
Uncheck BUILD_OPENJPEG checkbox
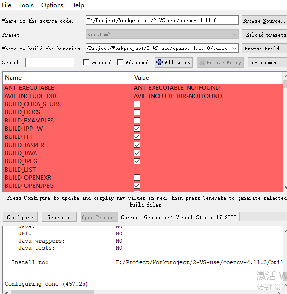(x=137, y=185)
